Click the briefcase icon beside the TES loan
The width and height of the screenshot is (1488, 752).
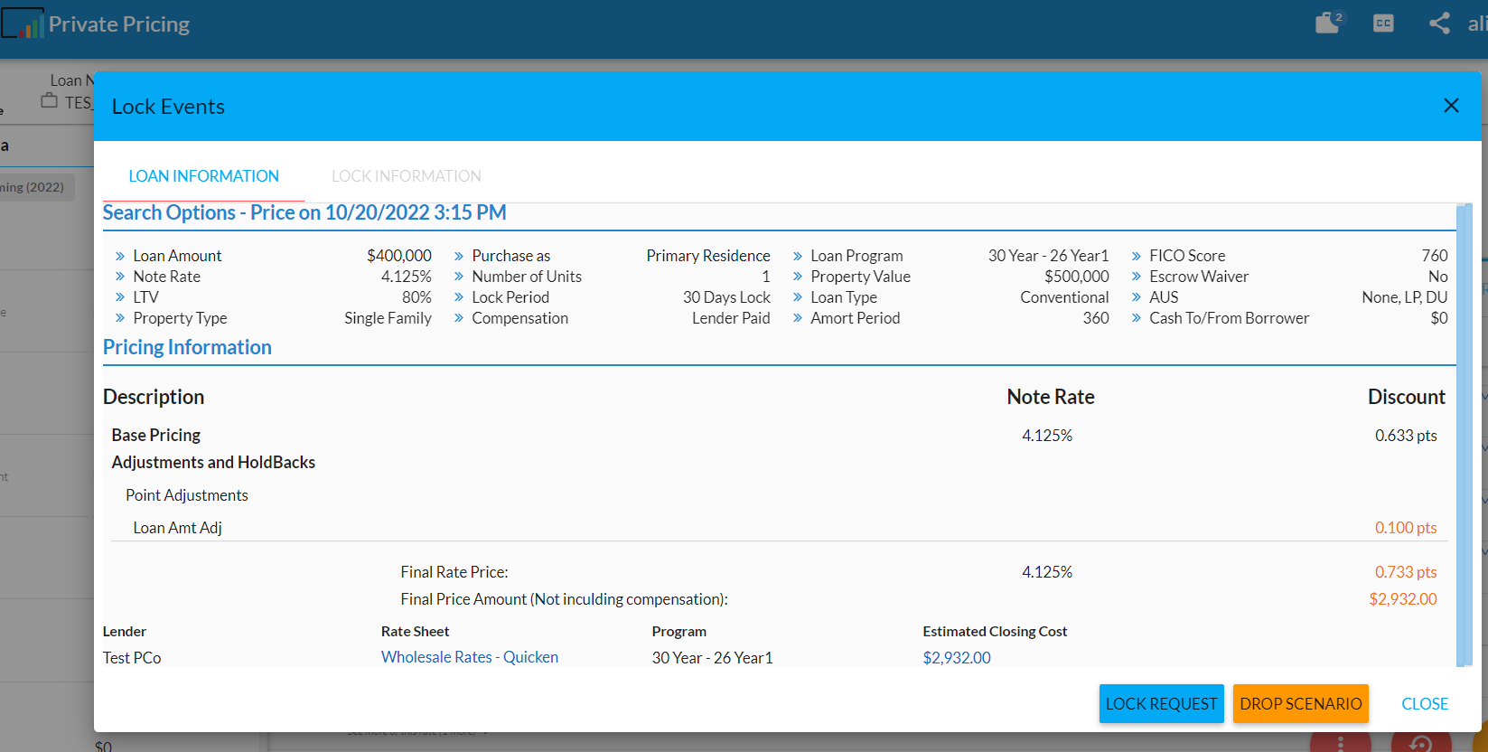(x=50, y=101)
